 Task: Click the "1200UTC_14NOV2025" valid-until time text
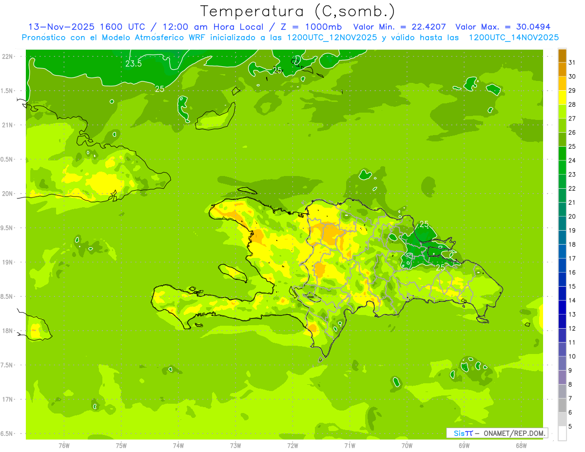click(513, 38)
